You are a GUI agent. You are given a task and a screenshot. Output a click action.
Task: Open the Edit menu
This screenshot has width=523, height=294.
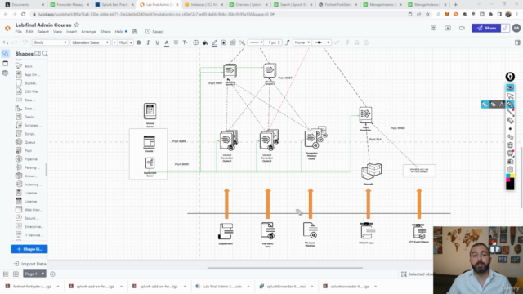[29, 32]
